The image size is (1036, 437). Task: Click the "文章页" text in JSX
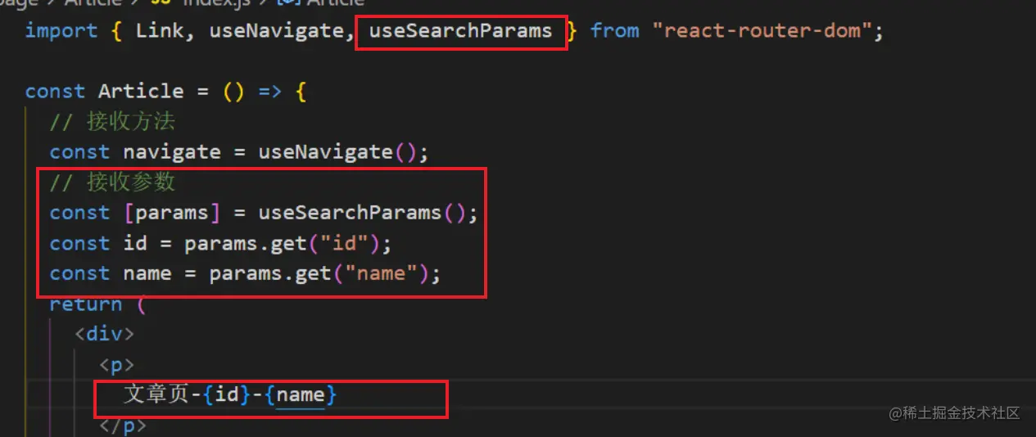156,394
